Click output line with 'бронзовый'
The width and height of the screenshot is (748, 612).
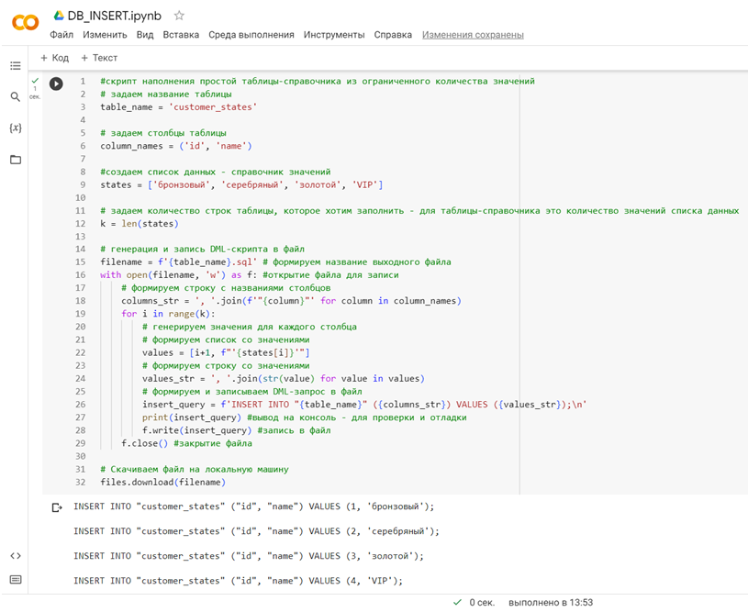pos(254,506)
